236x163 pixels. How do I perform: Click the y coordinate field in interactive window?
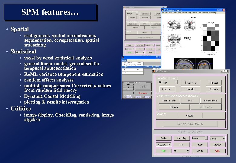[x=139, y=97]
